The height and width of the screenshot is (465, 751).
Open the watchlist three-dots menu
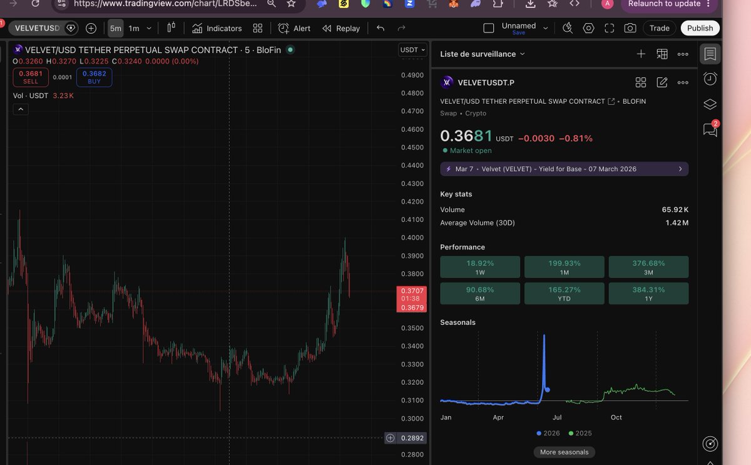click(683, 54)
